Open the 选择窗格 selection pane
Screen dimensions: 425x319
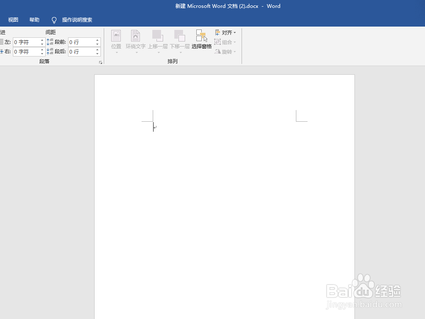tap(202, 39)
